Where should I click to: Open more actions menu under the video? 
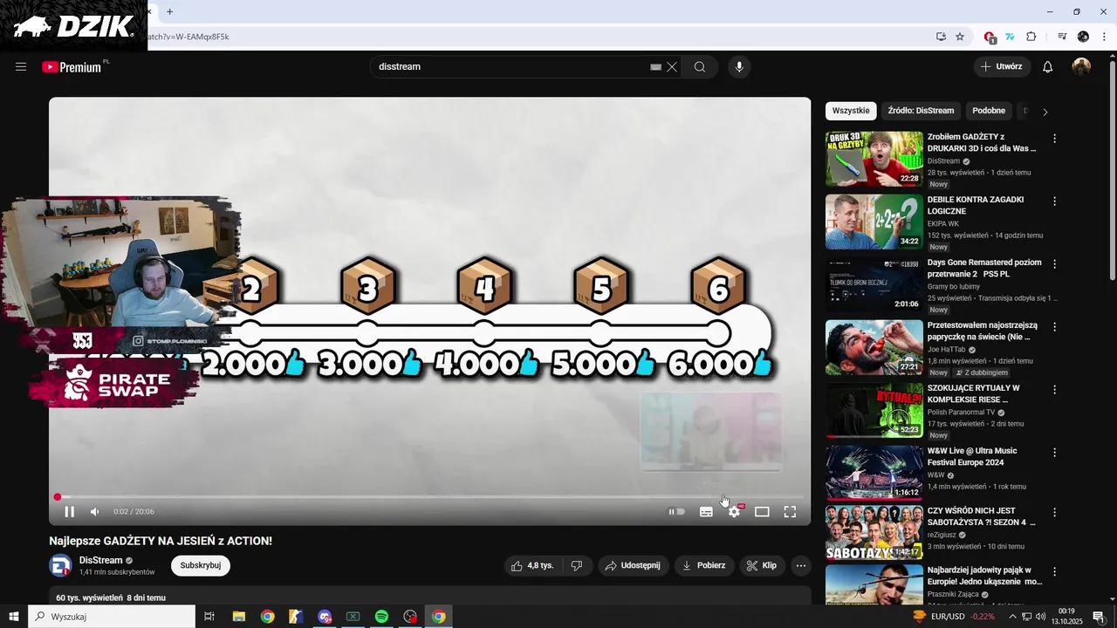(x=801, y=565)
